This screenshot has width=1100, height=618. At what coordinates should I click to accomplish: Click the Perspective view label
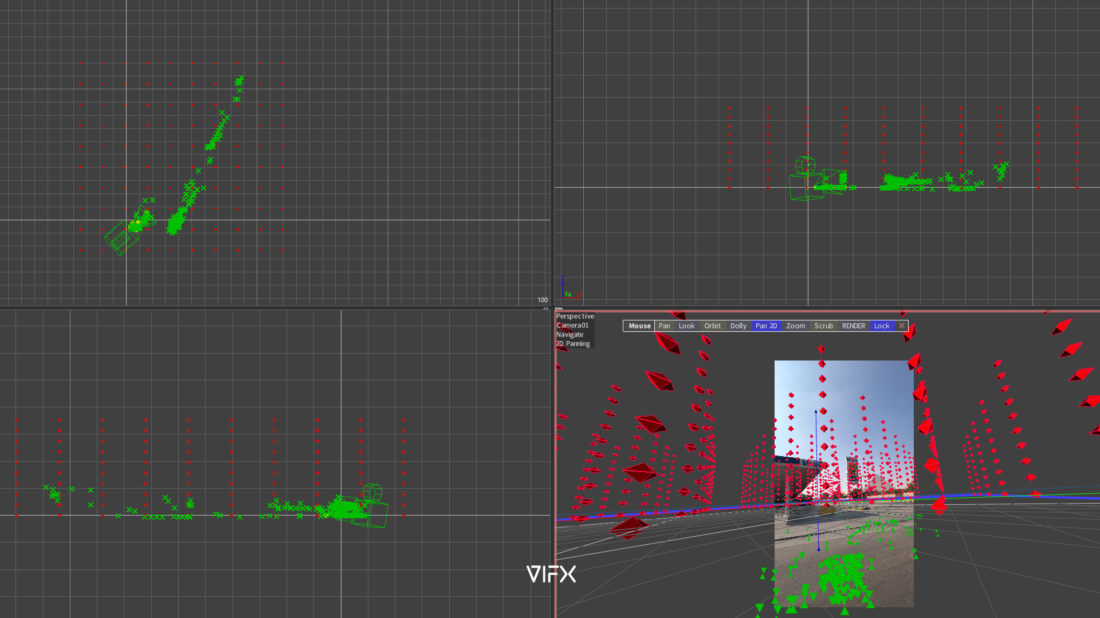[x=575, y=316]
